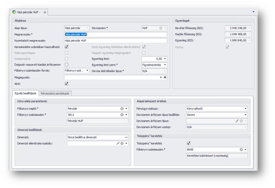
Task: Click the X icon in the Megjegyzés field
Action: point(165,77)
